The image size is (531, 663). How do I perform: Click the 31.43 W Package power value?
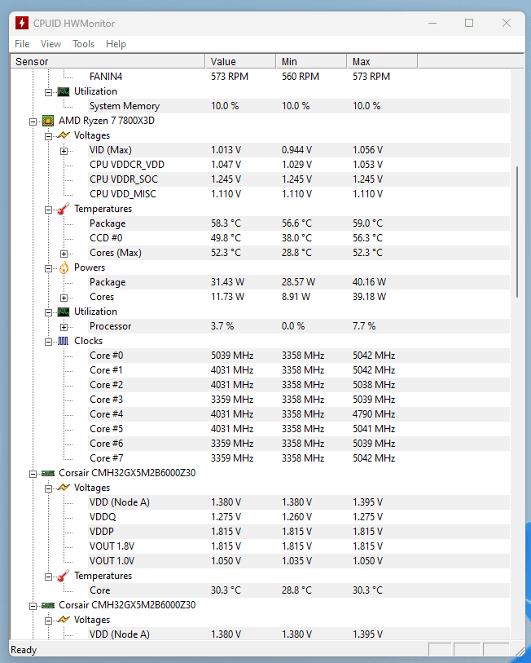pyautogui.click(x=228, y=282)
